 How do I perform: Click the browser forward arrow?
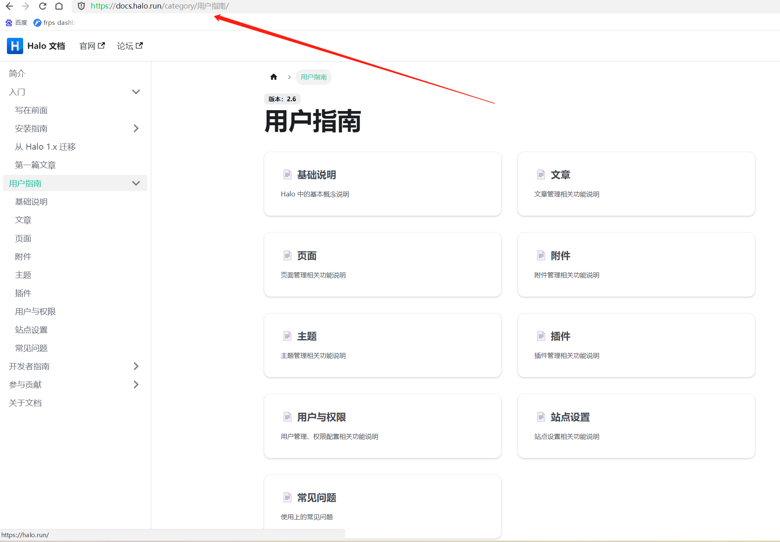(x=26, y=6)
